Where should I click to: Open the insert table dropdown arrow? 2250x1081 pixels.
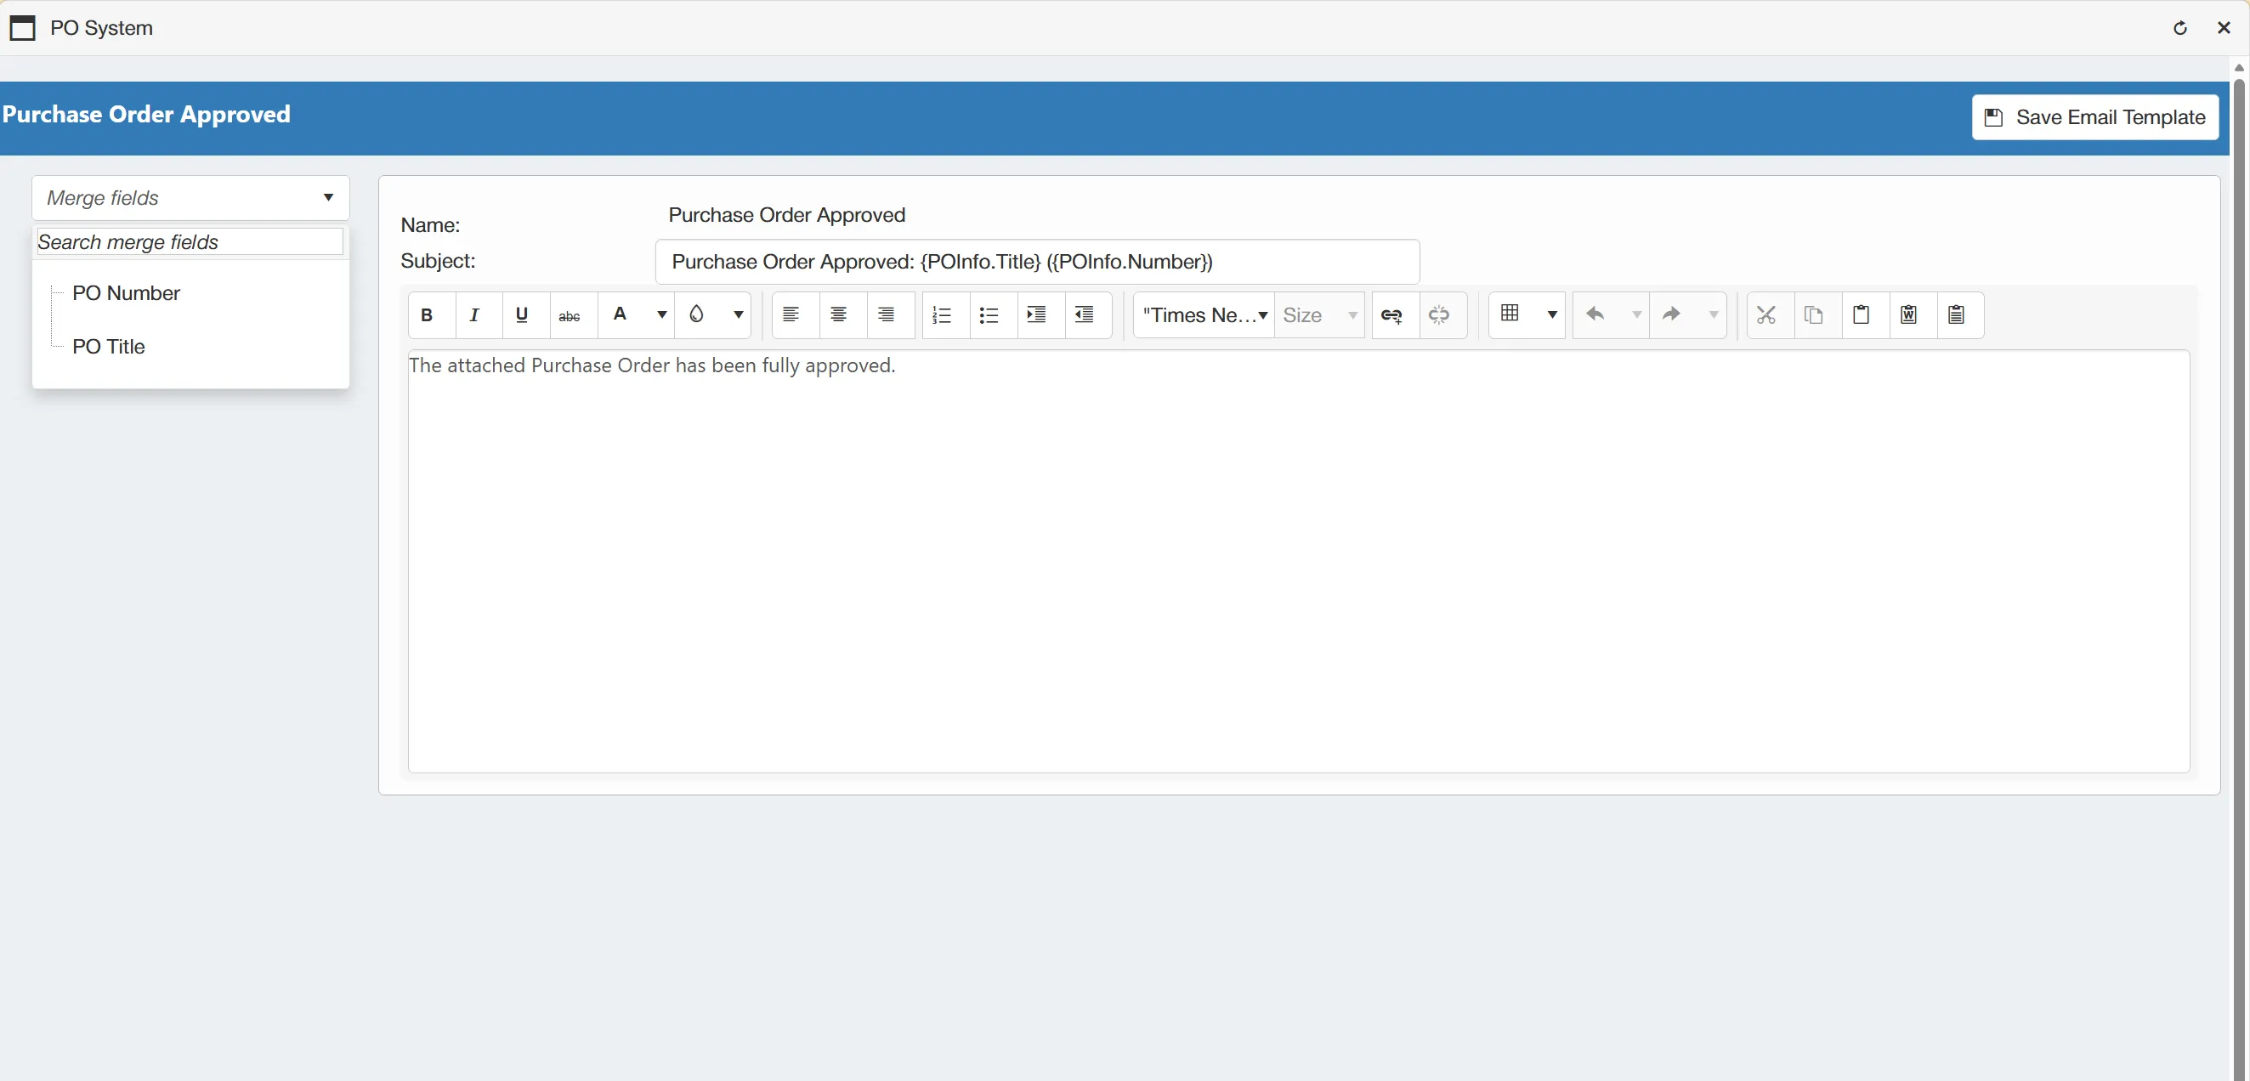[1552, 315]
